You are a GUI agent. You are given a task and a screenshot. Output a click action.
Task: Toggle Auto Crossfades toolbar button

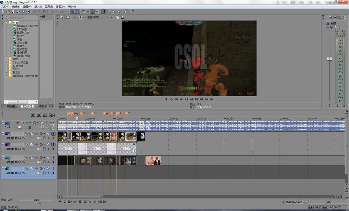[77, 12]
